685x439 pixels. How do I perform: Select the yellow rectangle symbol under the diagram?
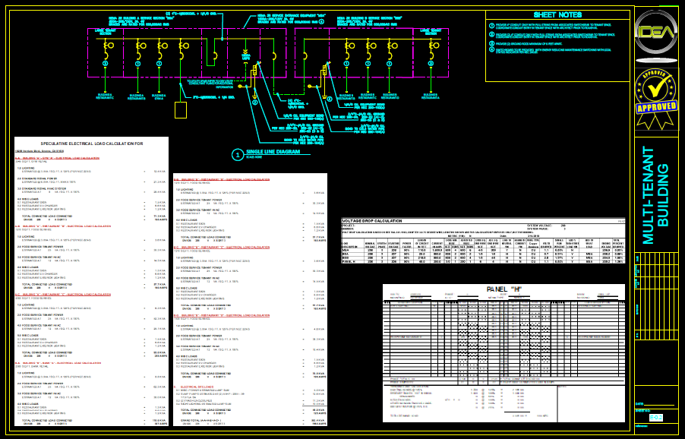pos(180,109)
